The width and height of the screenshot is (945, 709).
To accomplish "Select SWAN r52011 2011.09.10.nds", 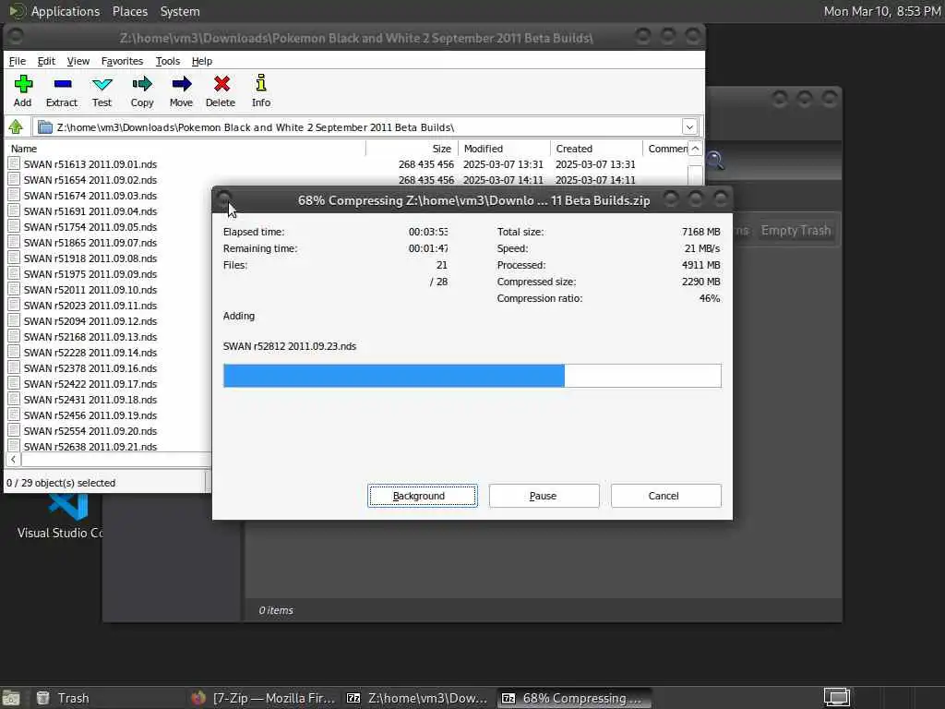I will click(90, 289).
